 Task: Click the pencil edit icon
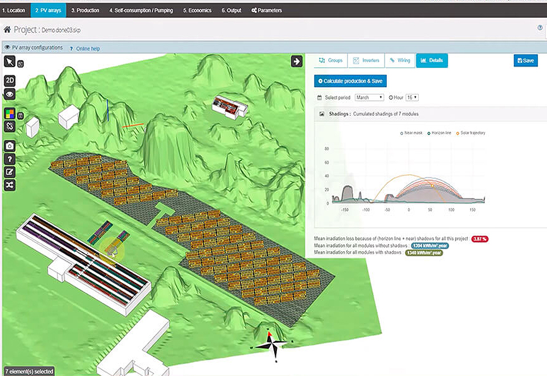pos(10,172)
